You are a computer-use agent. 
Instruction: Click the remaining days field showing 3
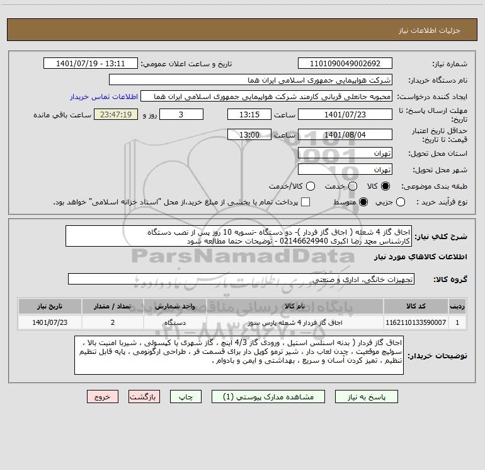pos(181,114)
